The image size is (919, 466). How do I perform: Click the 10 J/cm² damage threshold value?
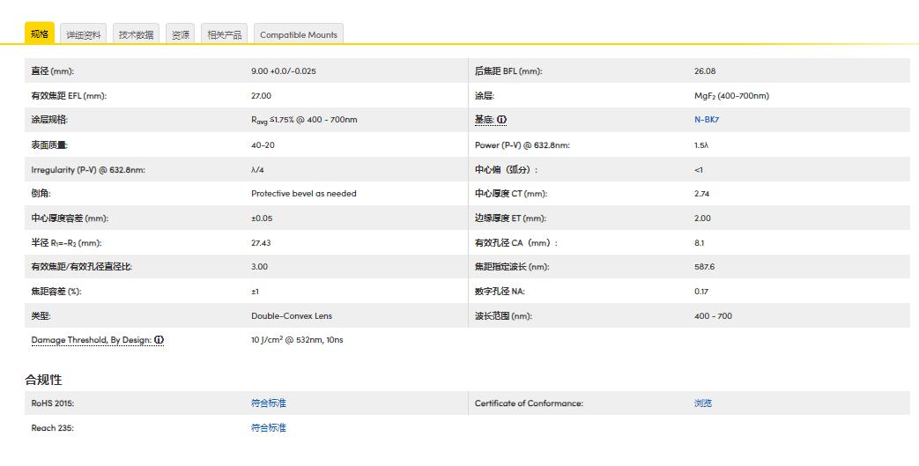pyautogui.click(x=297, y=340)
